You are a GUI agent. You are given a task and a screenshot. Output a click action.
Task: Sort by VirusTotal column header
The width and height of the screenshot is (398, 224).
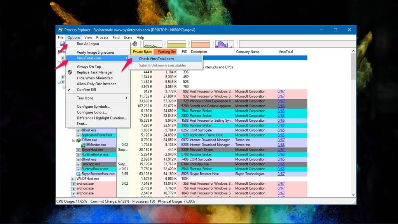(x=292, y=52)
